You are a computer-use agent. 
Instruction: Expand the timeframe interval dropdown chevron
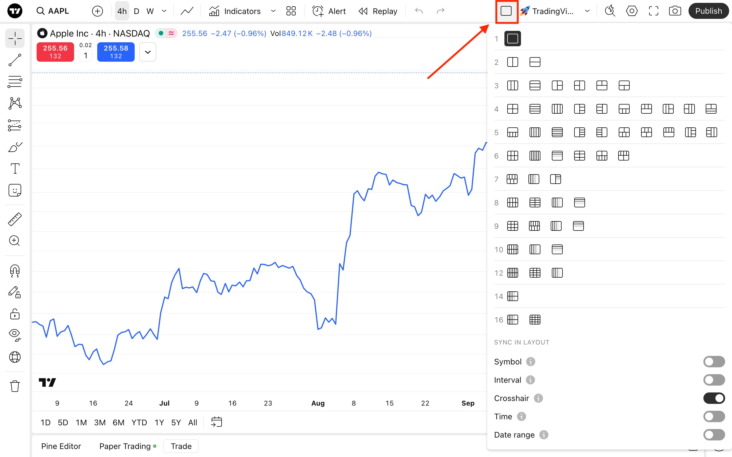[164, 11]
